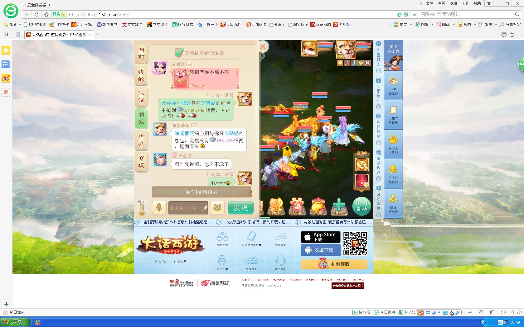Viewport: 524px width, 327px height.
Task: Click the 点击输入文字 chat input field
Action: pyautogui.click(x=188, y=208)
